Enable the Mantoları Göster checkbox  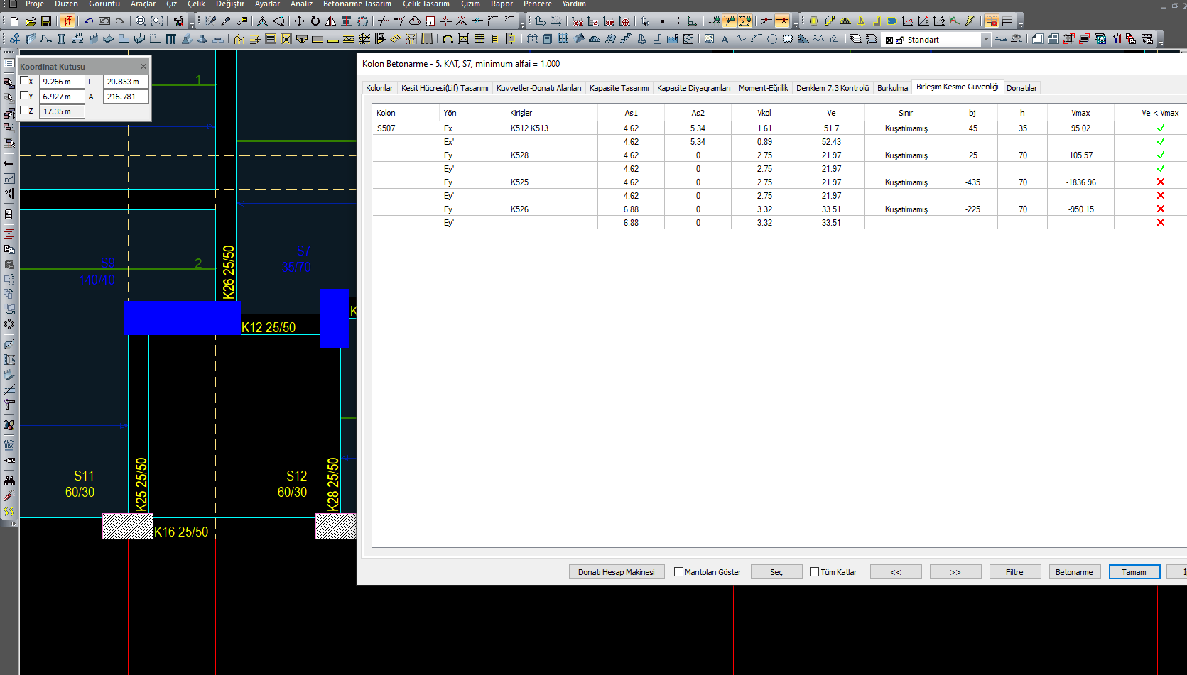678,572
